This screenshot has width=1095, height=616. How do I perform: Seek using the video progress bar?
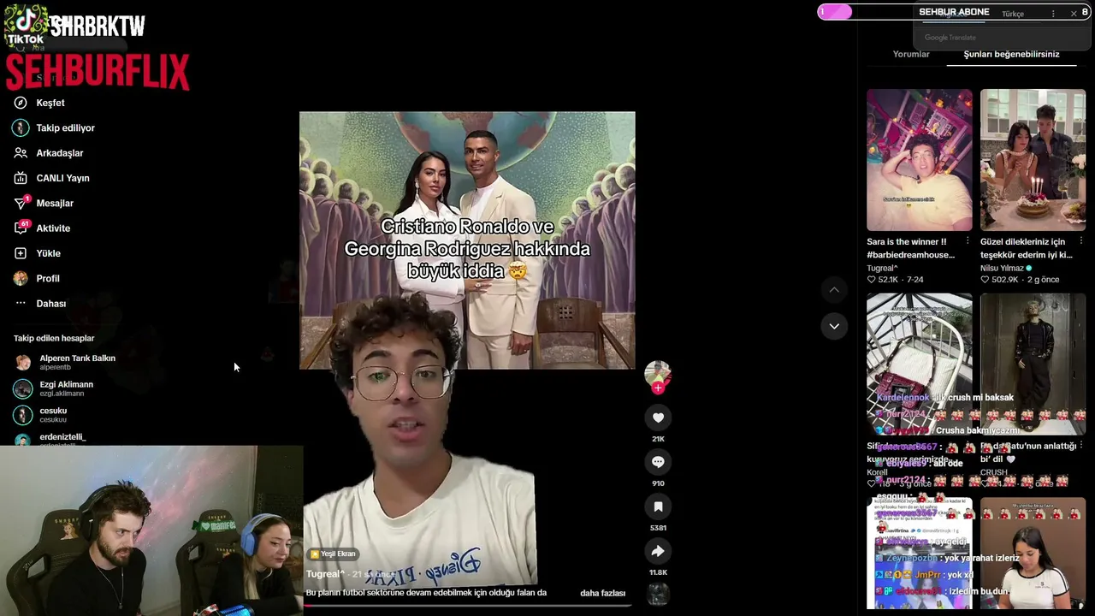pos(467,605)
